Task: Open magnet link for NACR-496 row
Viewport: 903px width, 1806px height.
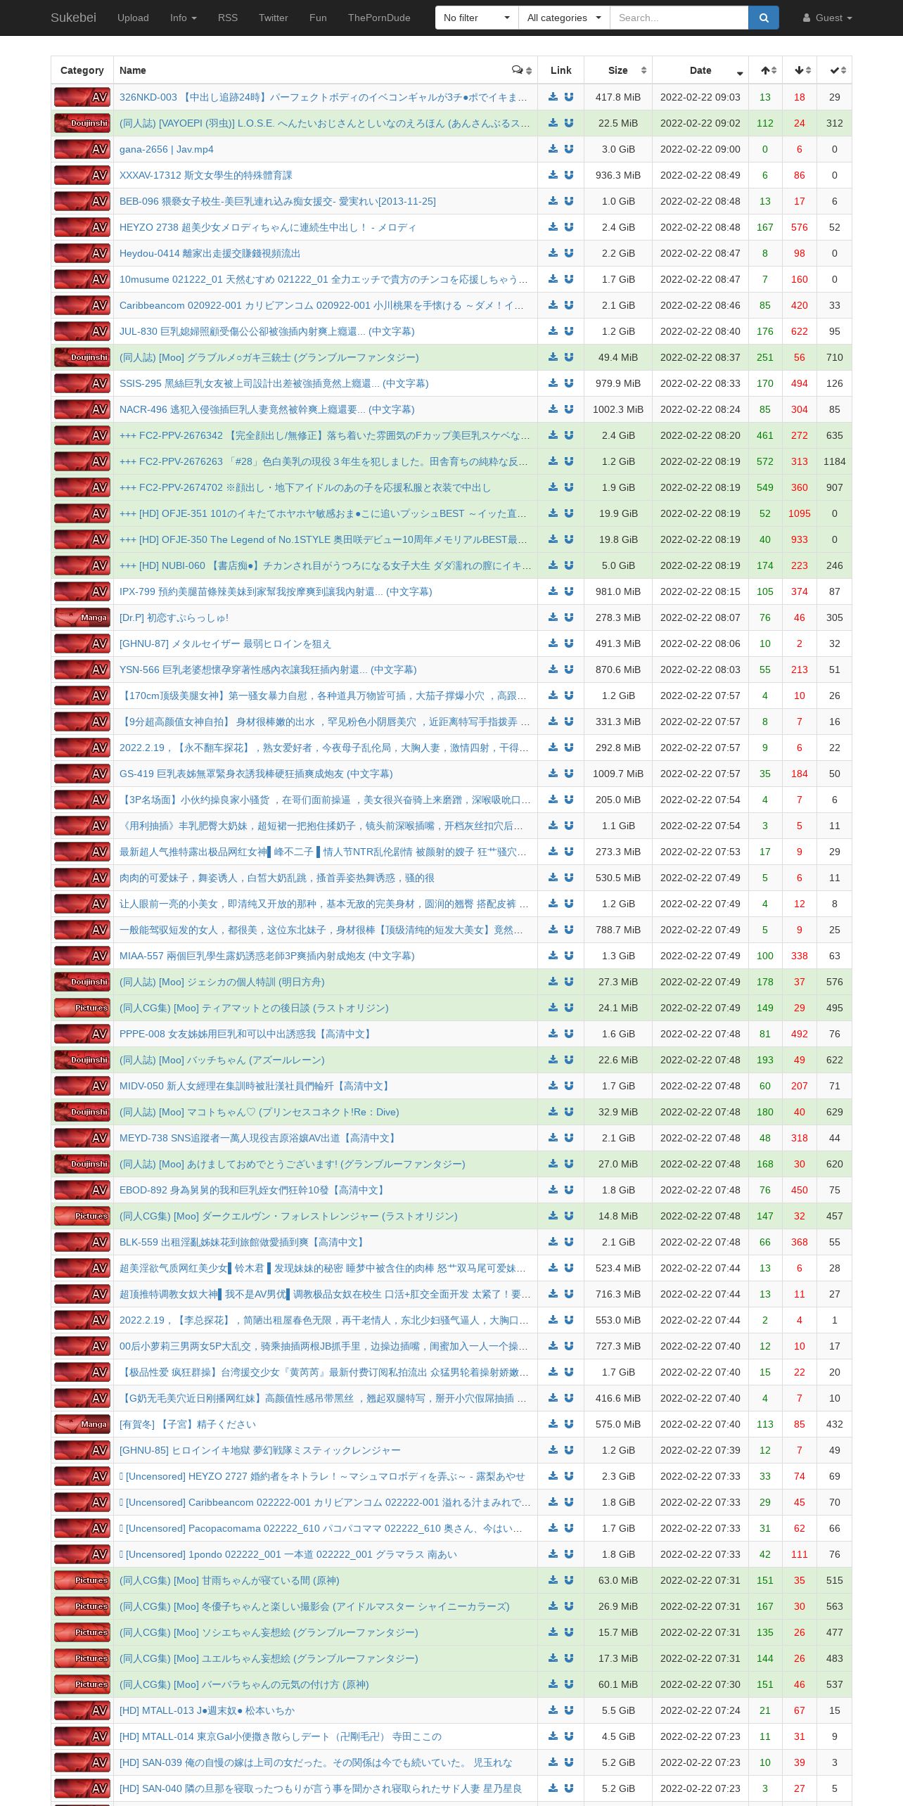Action: tap(569, 409)
